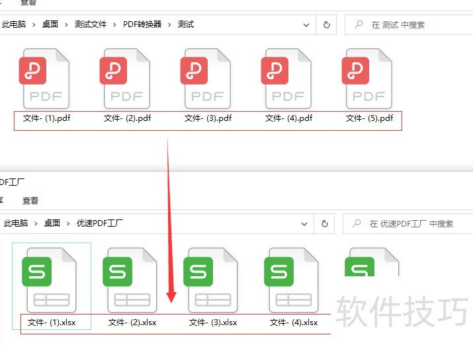This screenshot has height=347, width=473.
Task: Click the refresh icon in the 测试 window
Action: (x=326, y=24)
